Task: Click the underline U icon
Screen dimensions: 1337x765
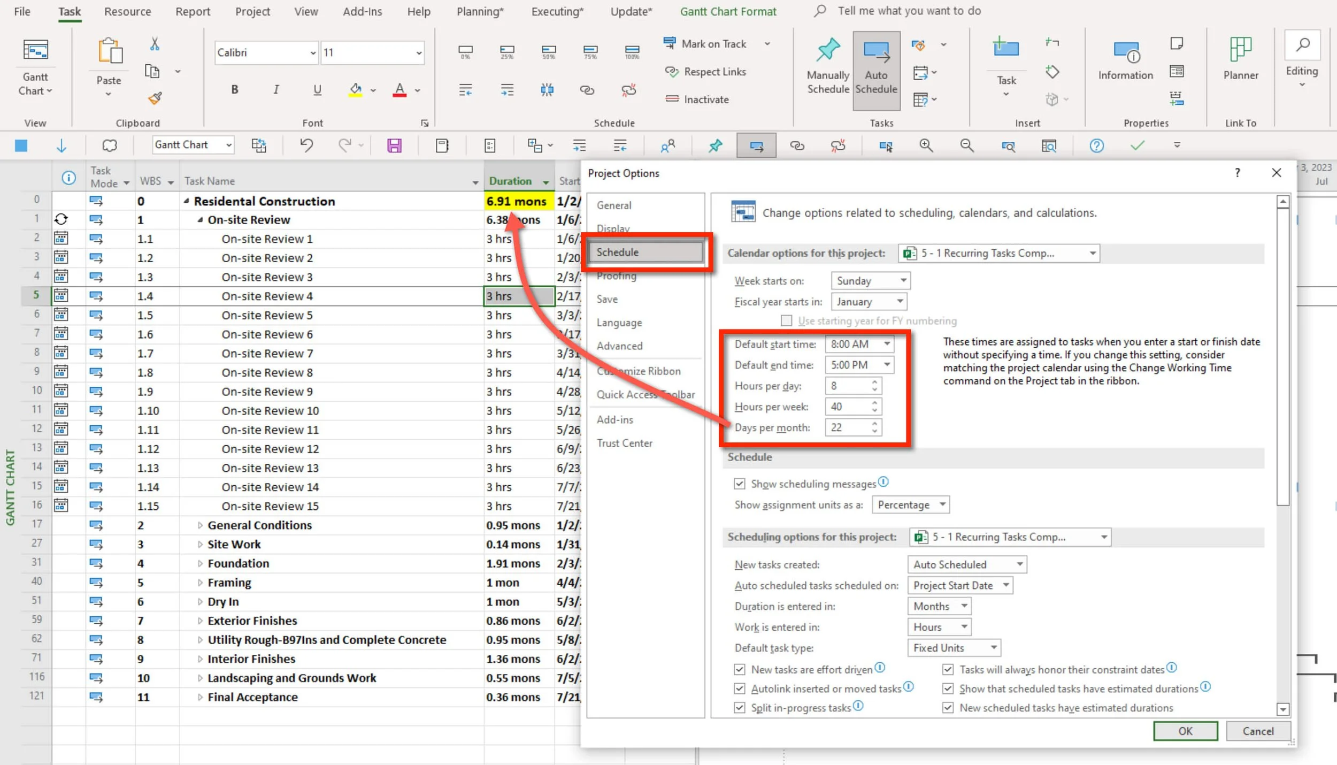Action: (317, 90)
